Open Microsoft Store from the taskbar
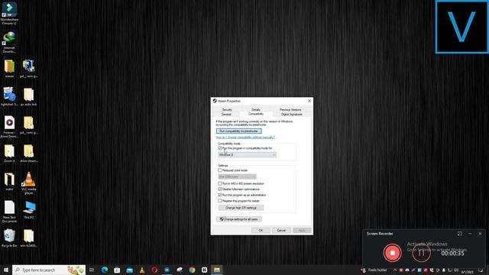This screenshot has height=275, width=489. click(117, 270)
